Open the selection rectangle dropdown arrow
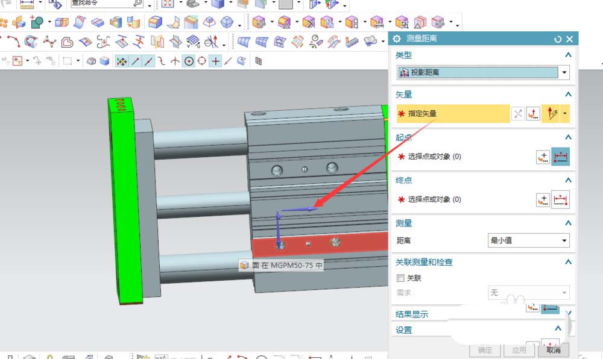 pyautogui.click(x=78, y=61)
